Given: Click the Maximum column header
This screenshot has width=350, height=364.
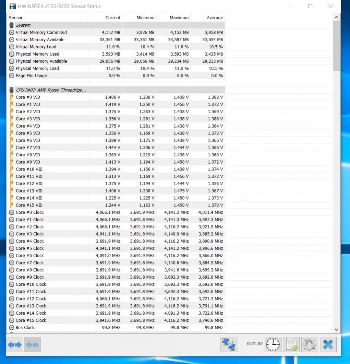Looking at the screenshot, I should pos(174,17).
